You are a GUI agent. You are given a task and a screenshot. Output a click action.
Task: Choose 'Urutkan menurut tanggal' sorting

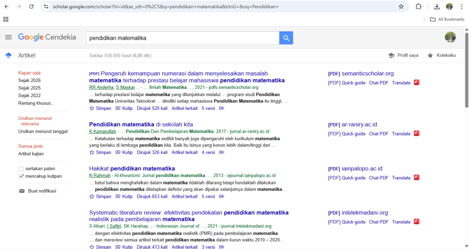coord(43,131)
